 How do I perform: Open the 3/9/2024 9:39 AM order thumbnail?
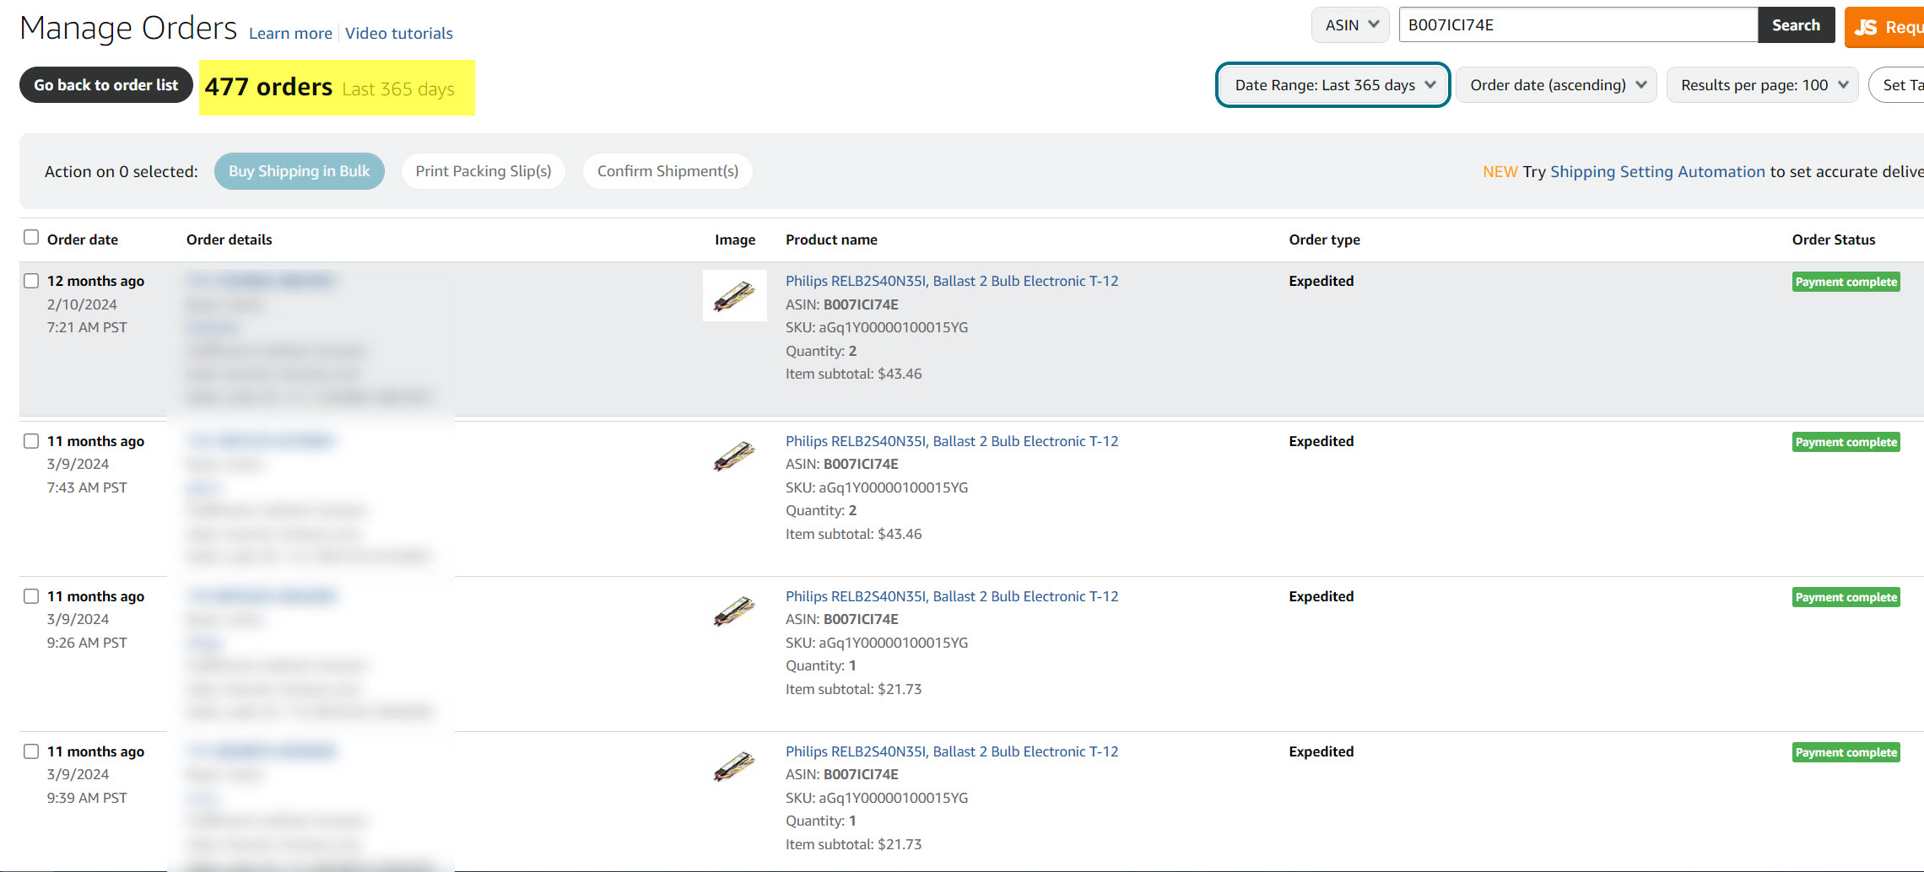pyautogui.click(x=734, y=767)
